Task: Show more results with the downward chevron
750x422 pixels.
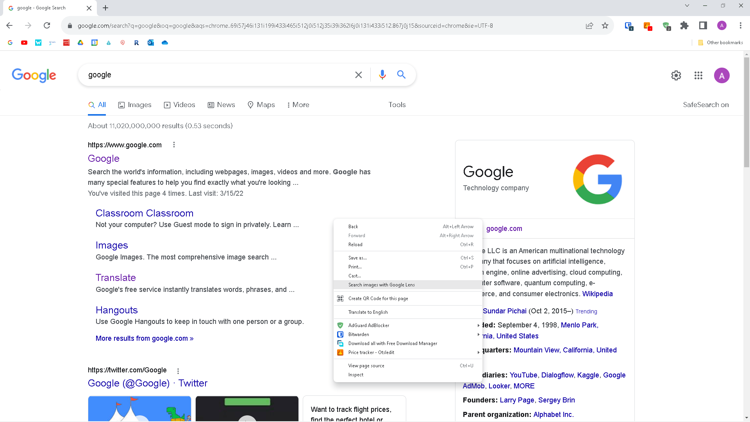Action: [687, 5]
